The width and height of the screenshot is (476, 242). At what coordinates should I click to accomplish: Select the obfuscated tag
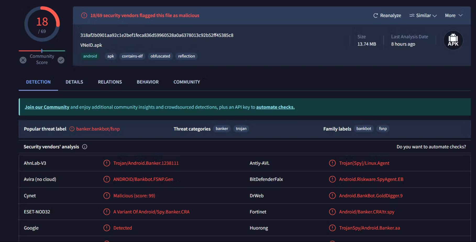pyautogui.click(x=160, y=56)
